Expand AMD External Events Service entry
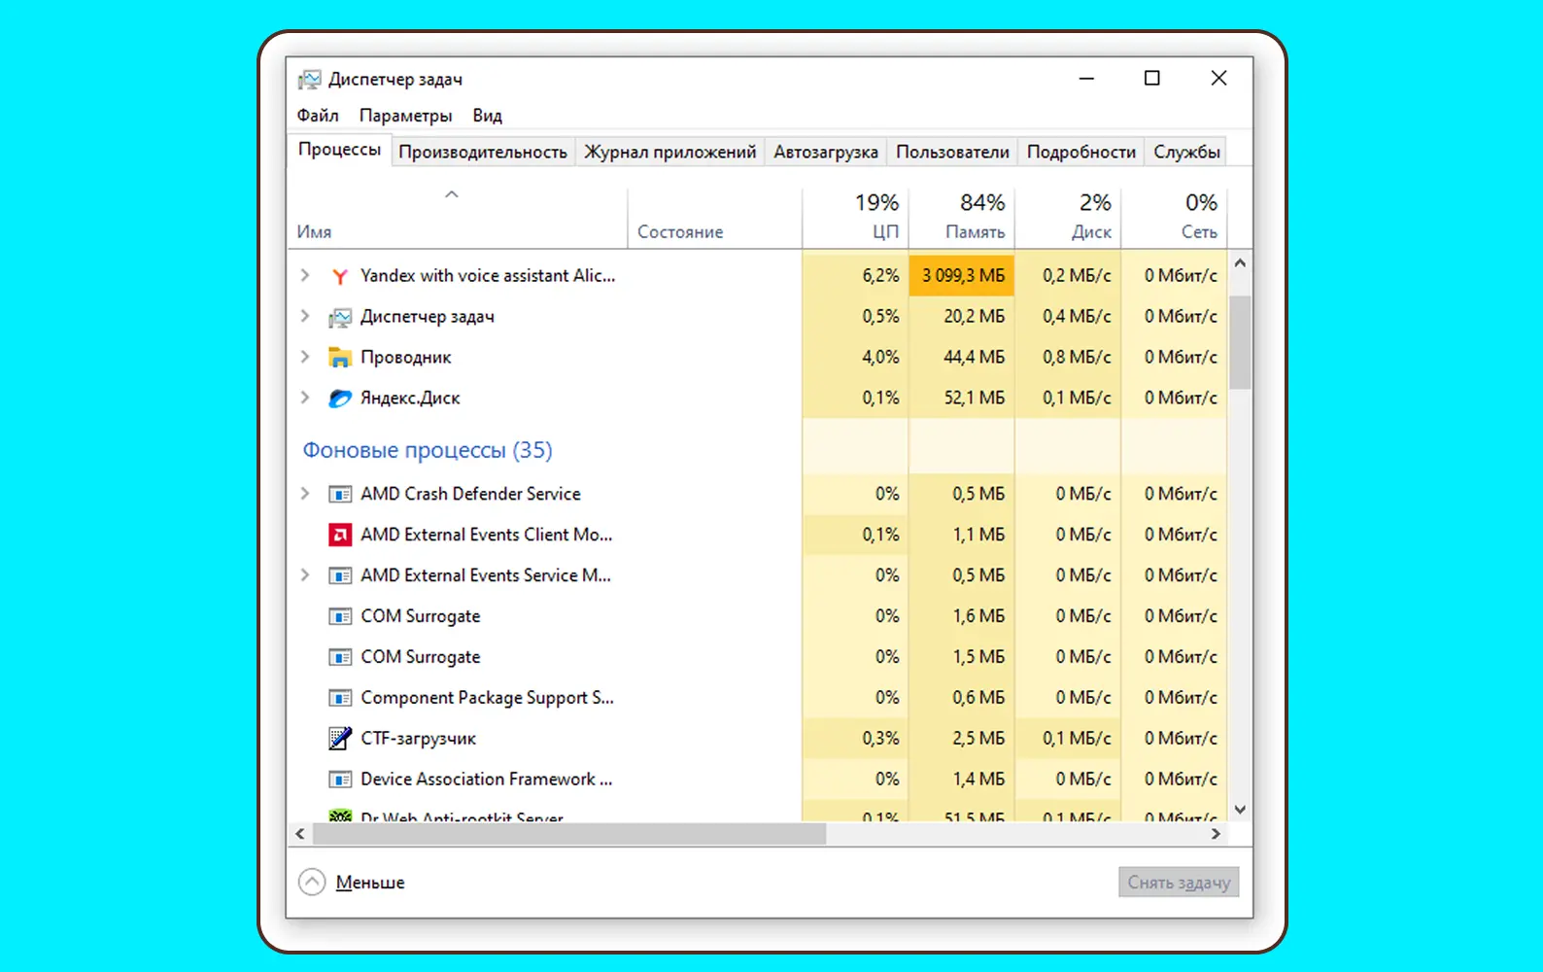The height and width of the screenshot is (972, 1543). point(305,575)
